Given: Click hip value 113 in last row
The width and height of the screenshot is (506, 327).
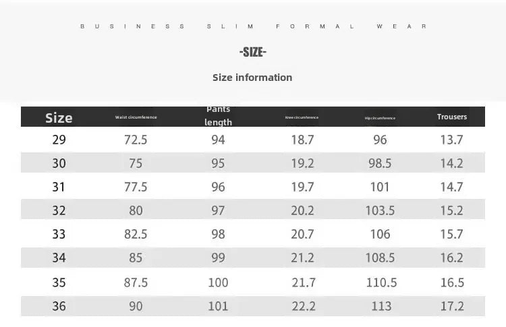Looking at the screenshot, I should point(381,306).
